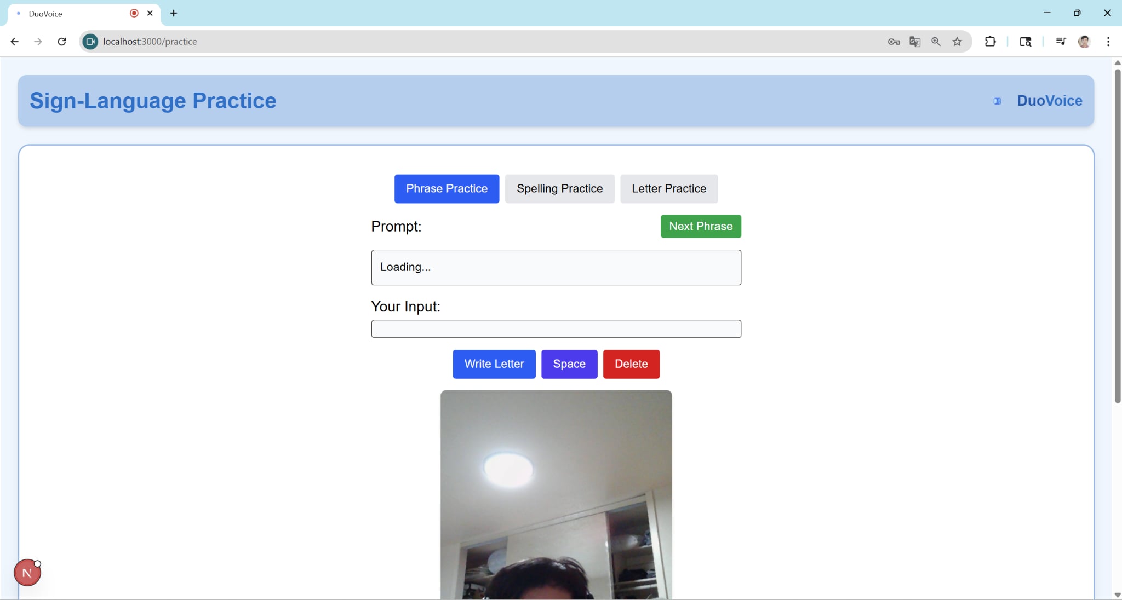Switch to Spelling Practice tab
The width and height of the screenshot is (1122, 600).
point(559,189)
